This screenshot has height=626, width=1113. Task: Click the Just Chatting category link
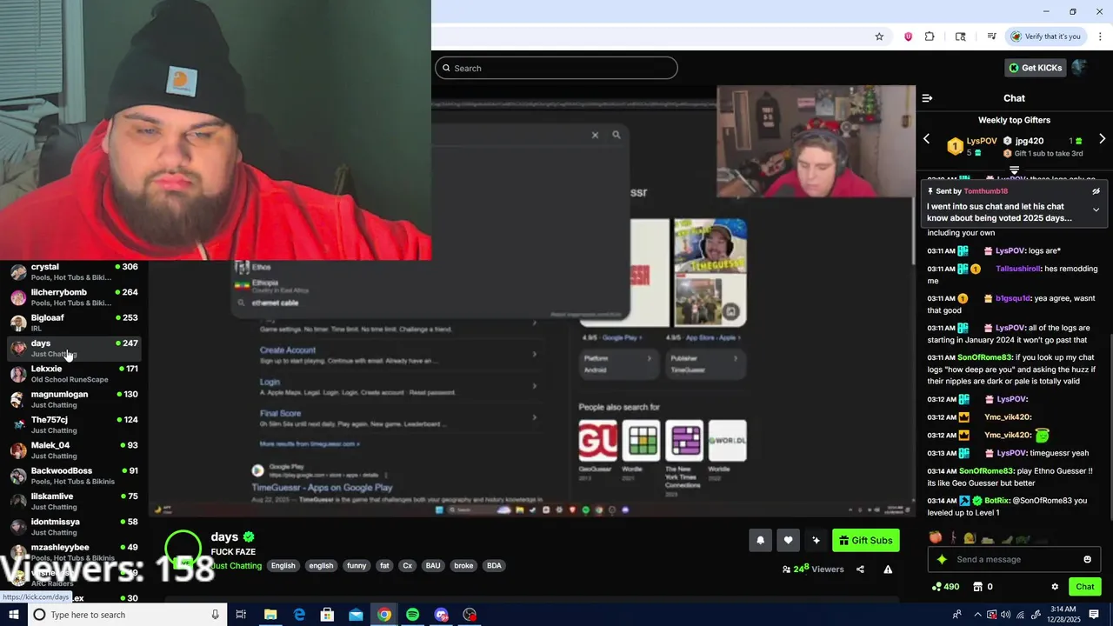coord(237,566)
